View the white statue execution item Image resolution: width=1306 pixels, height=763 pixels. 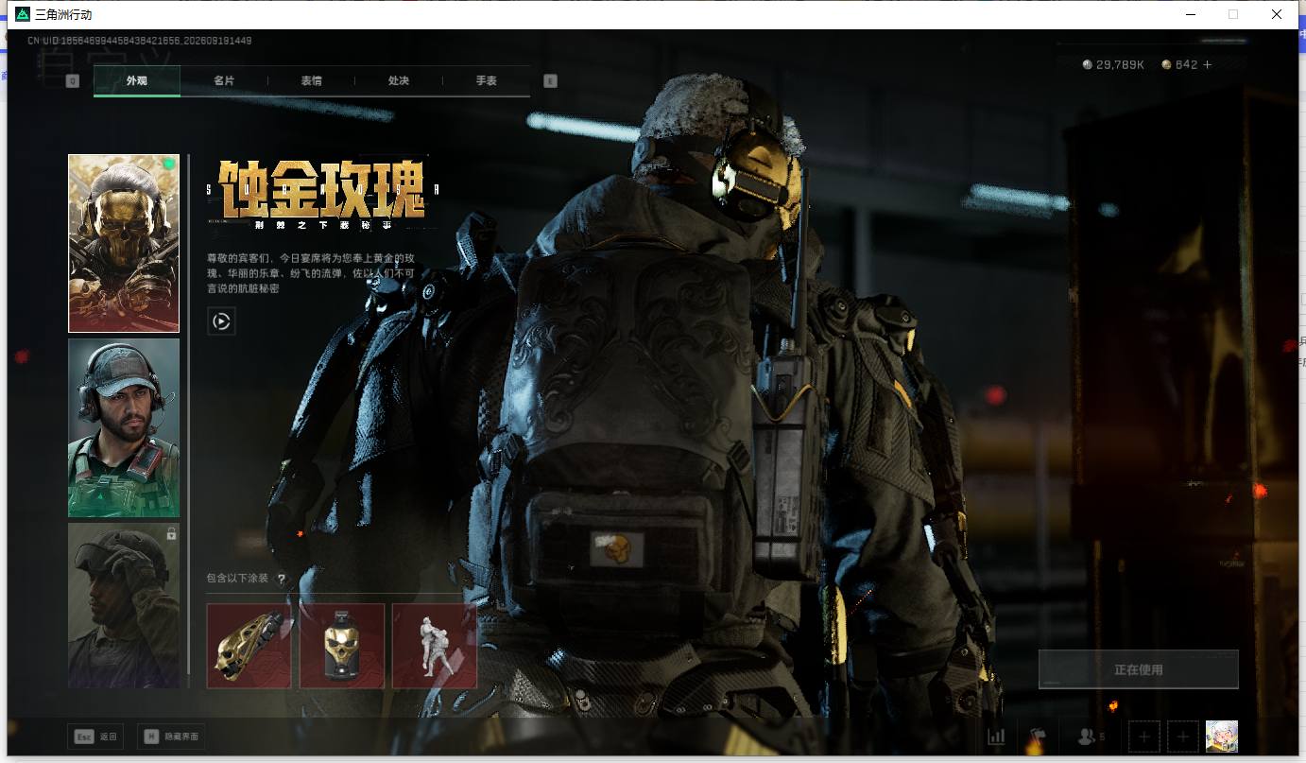click(x=435, y=646)
